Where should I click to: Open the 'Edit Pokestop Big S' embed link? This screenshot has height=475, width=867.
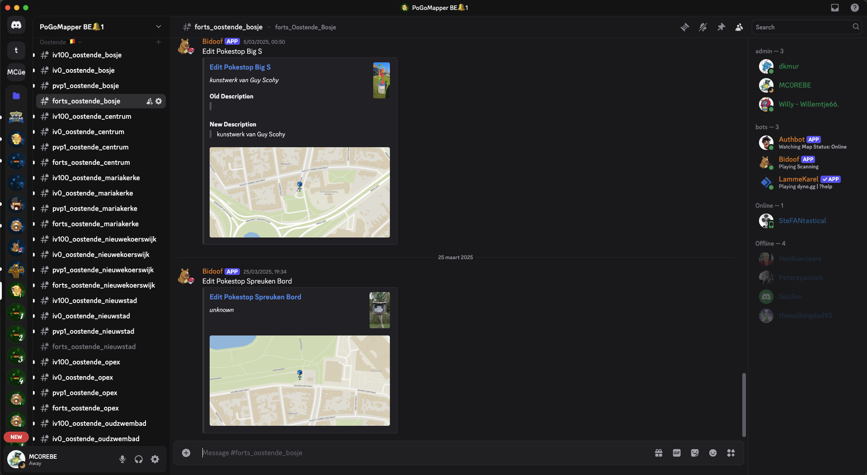[x=240, y=67]
